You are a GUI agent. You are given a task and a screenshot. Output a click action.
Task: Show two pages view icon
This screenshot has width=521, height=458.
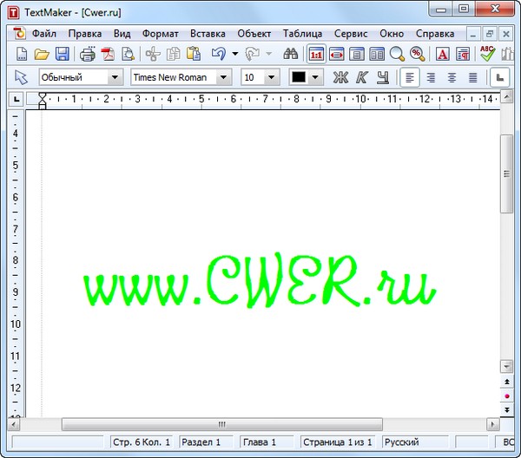pyautogui.click(x=377, y=54)
